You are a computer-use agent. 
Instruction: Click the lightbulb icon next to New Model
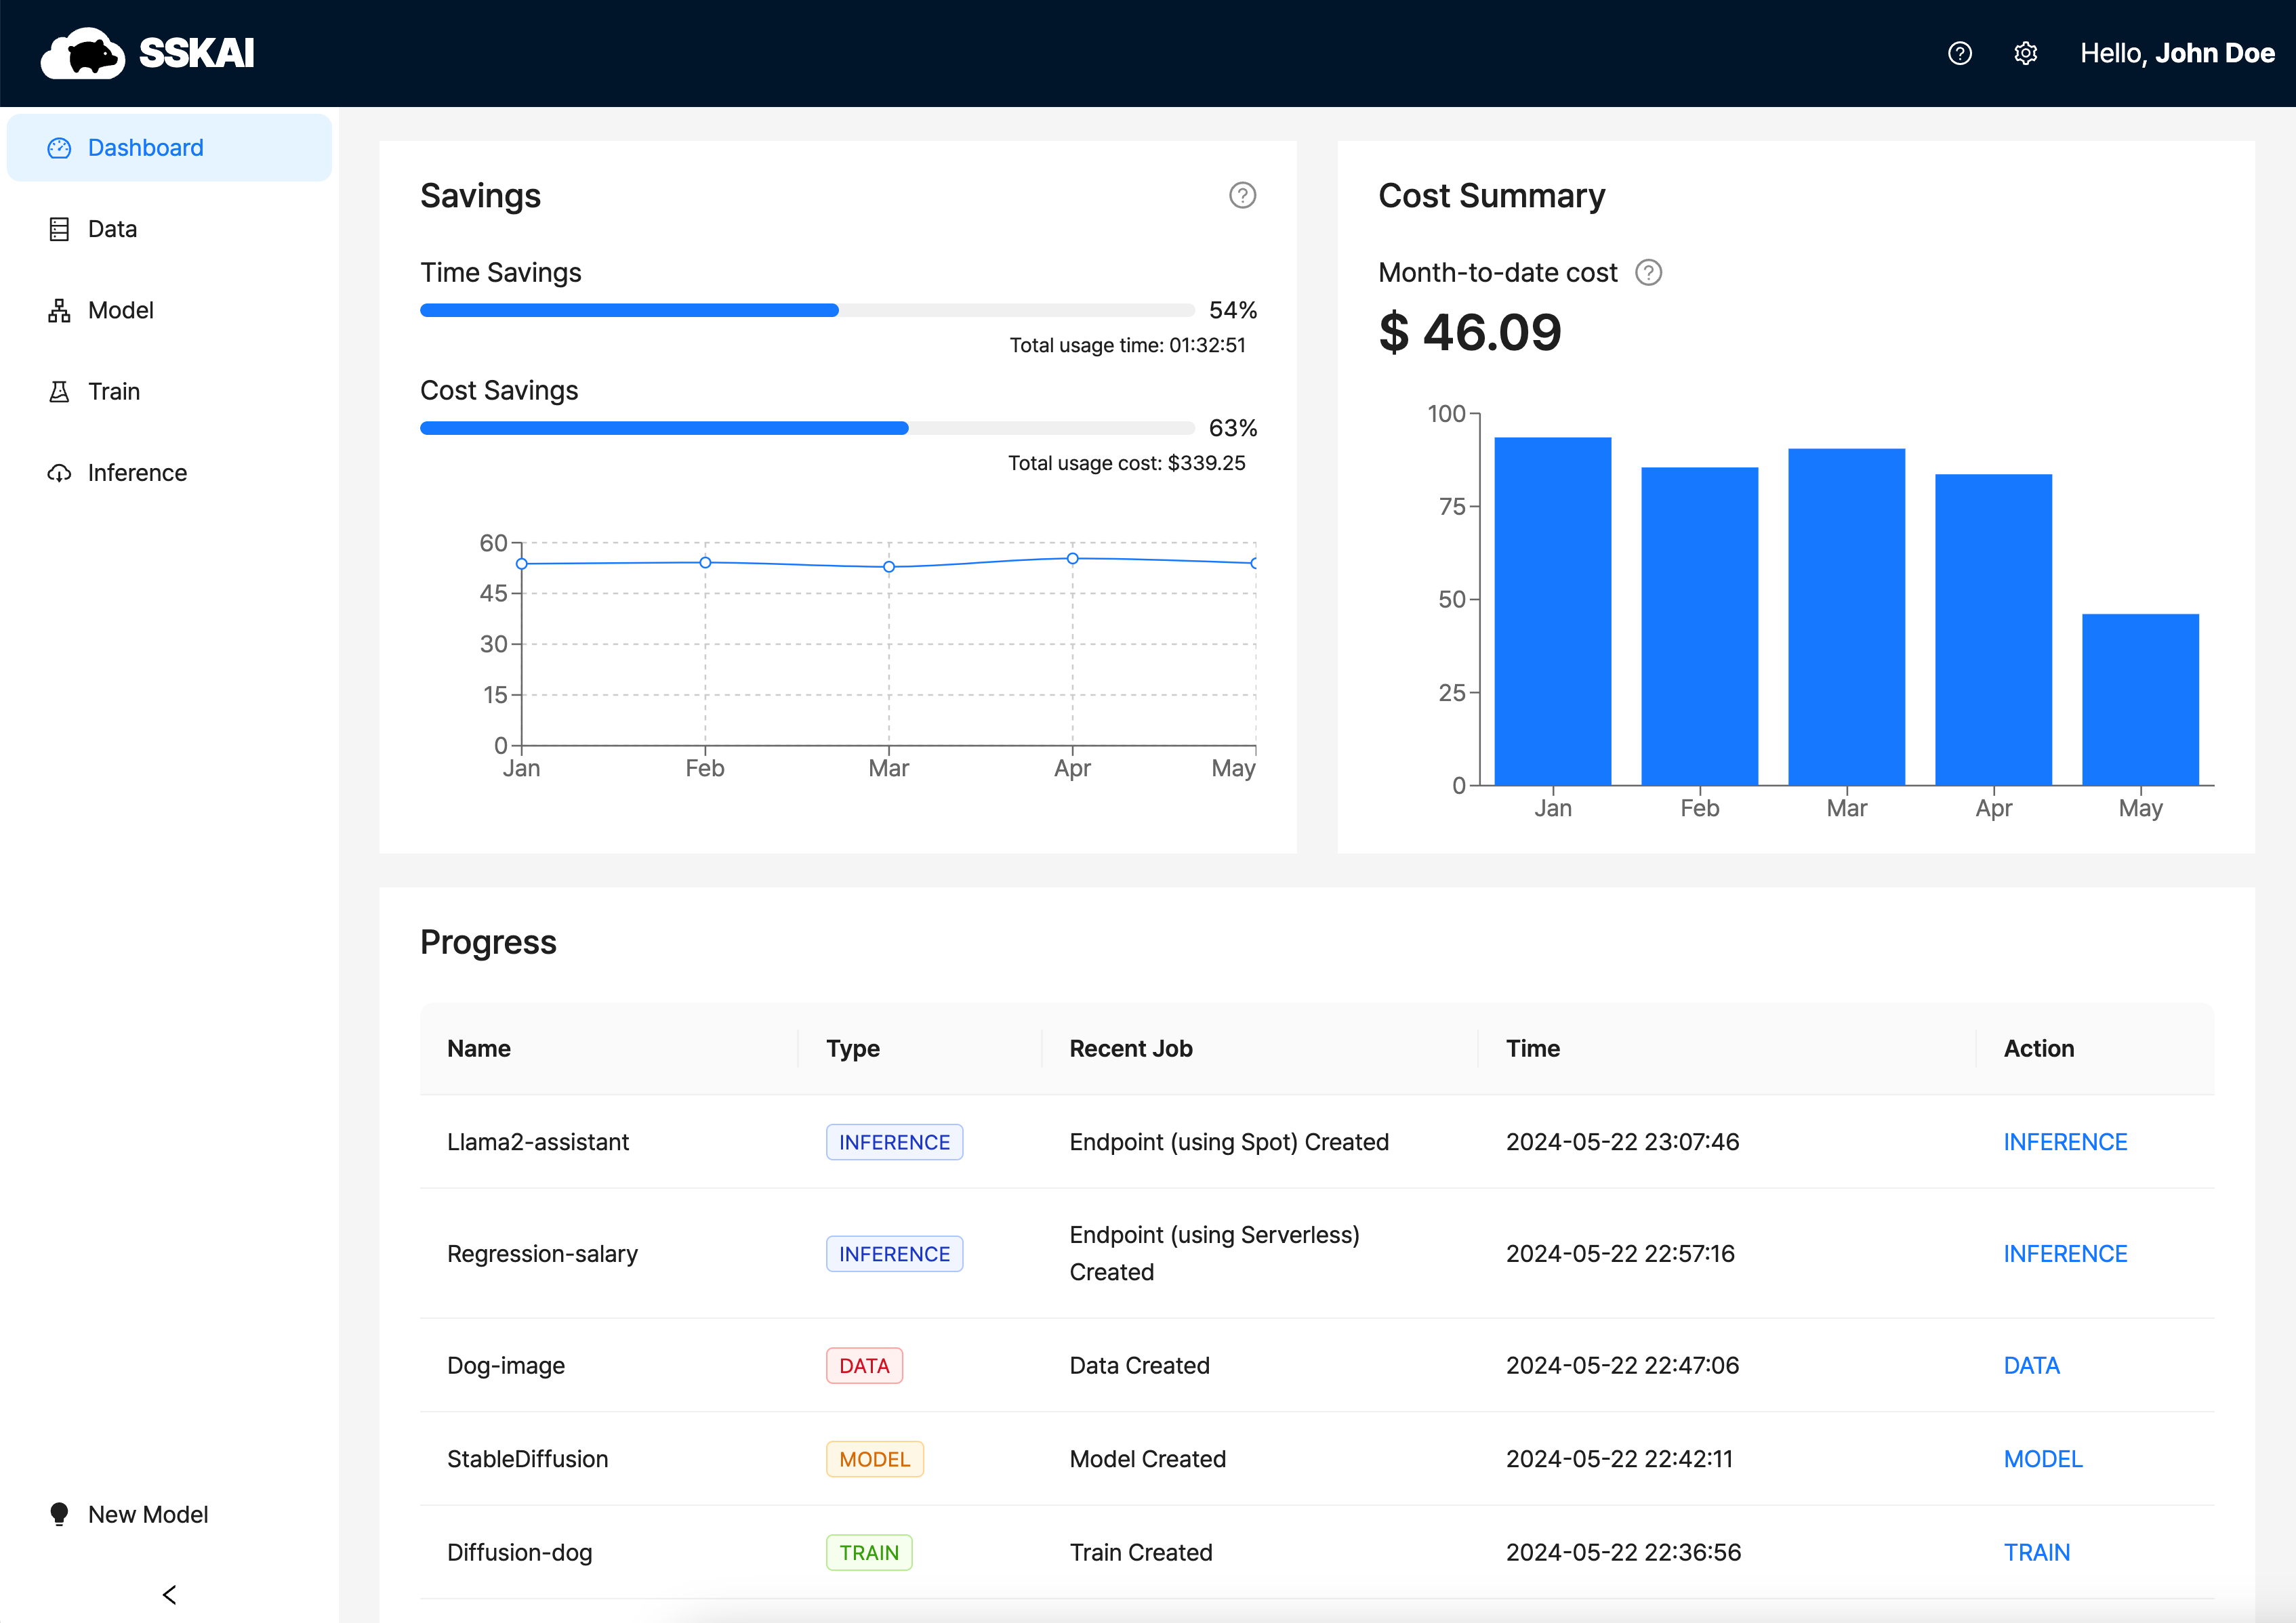59,1514
